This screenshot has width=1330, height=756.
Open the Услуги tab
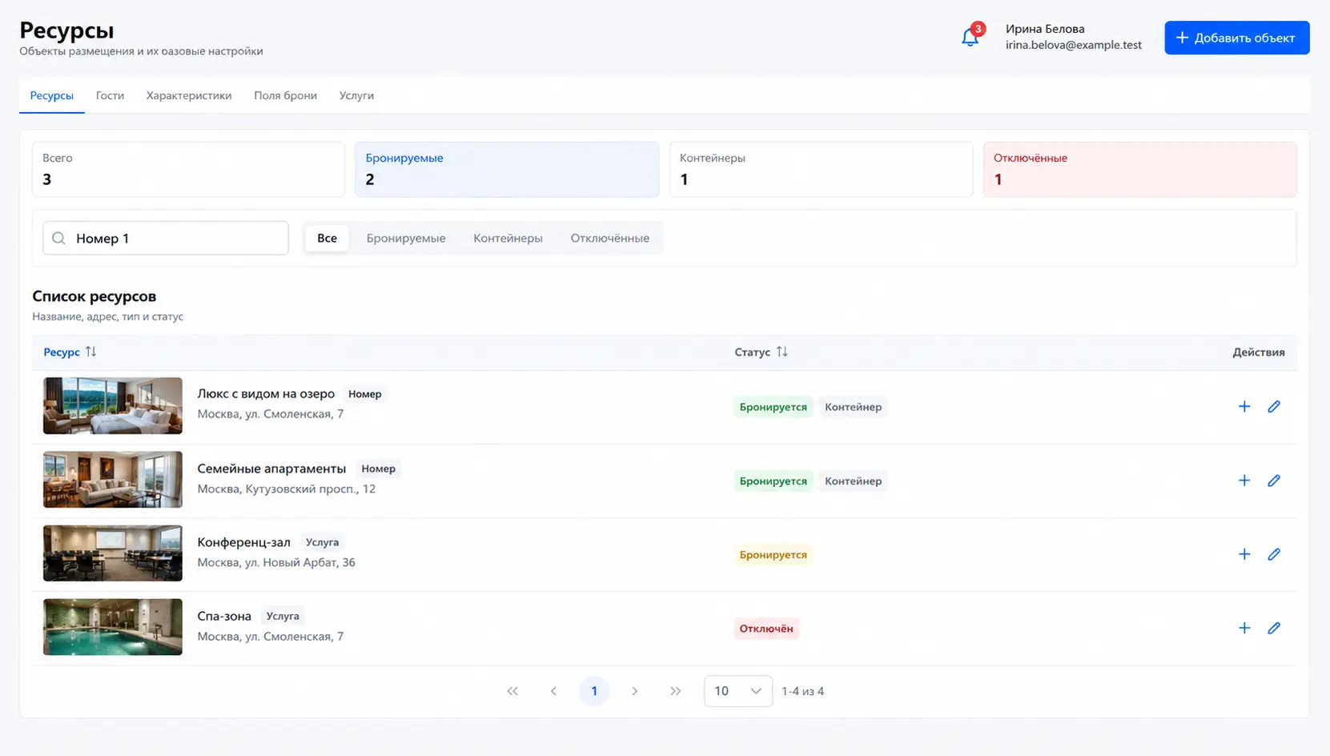tap(356, 95)
